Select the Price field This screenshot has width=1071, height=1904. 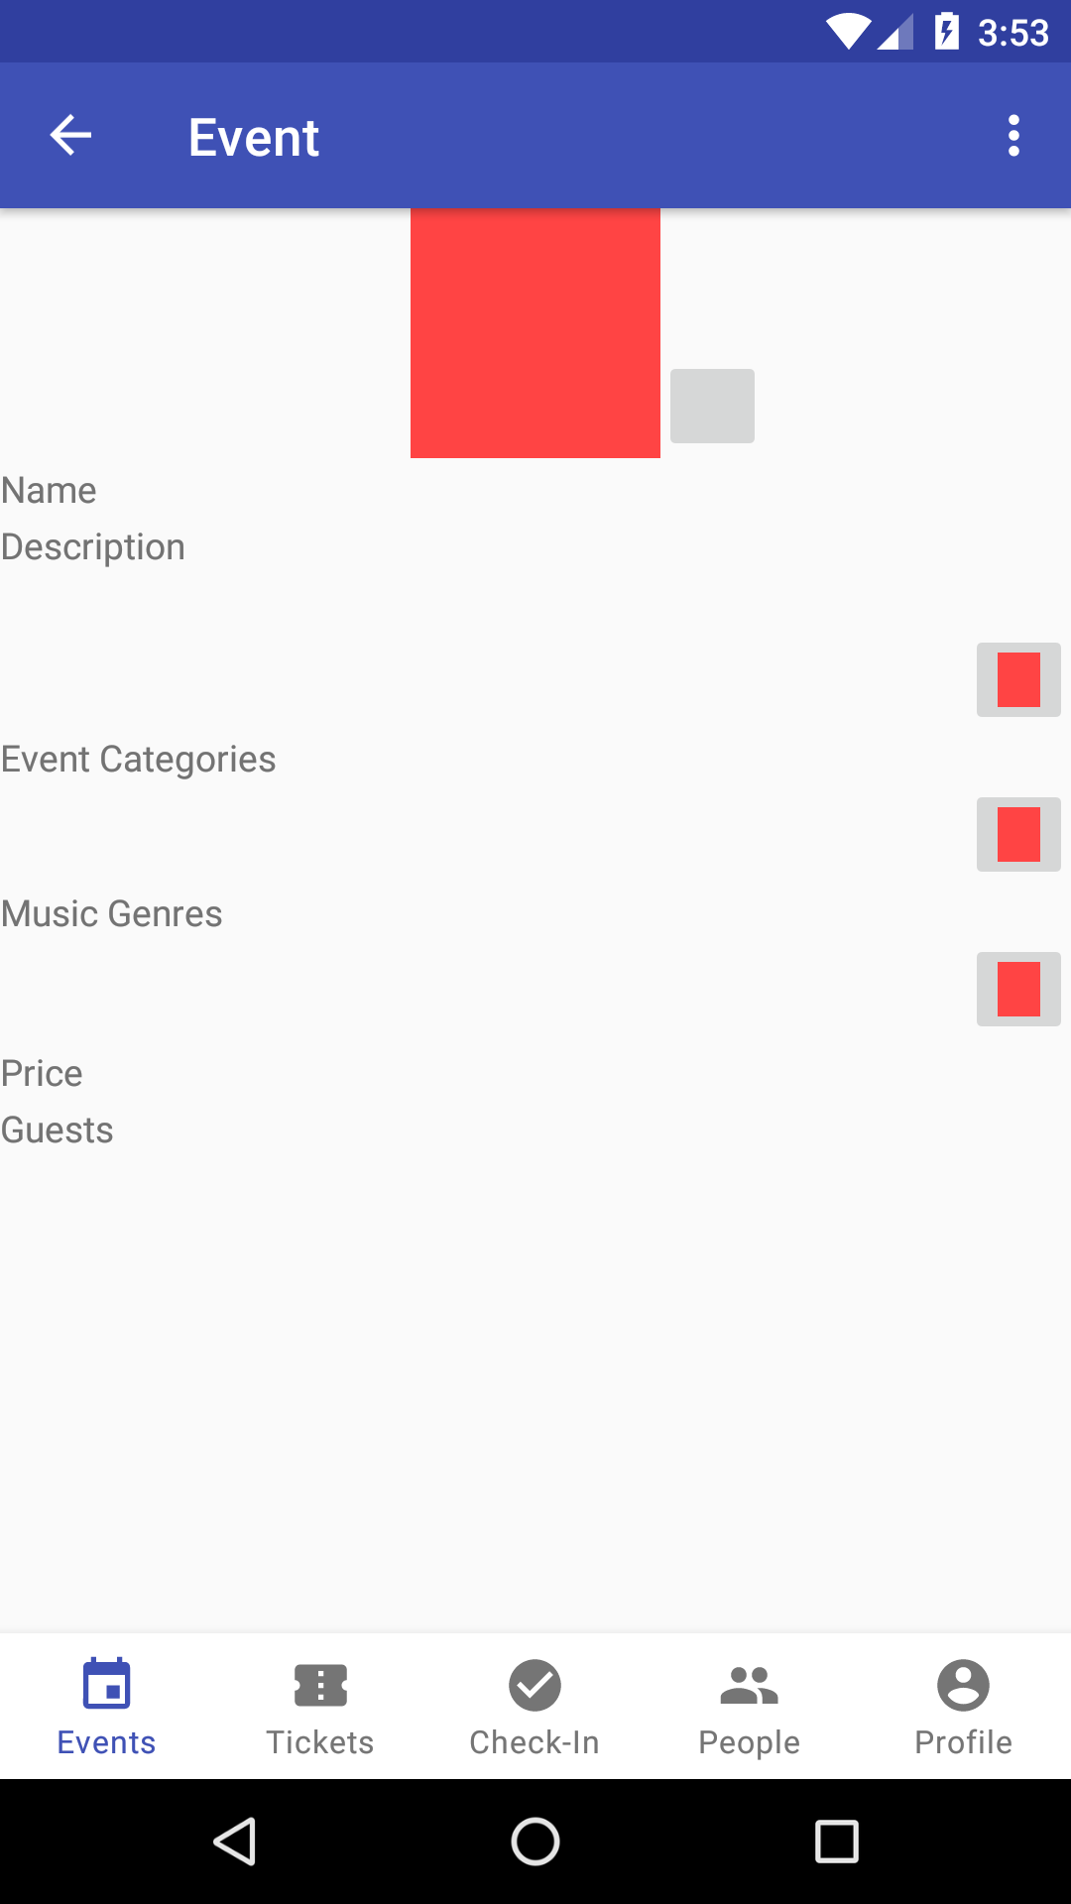(42, 1074)
